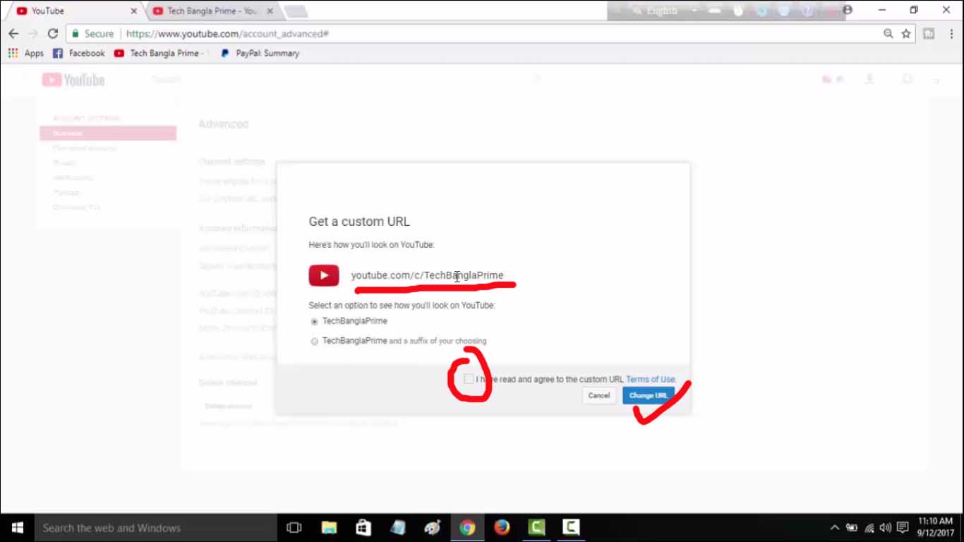Screen dimensions: 964x542
Task: Reload the page with the refresh icon
Action: 53,34
